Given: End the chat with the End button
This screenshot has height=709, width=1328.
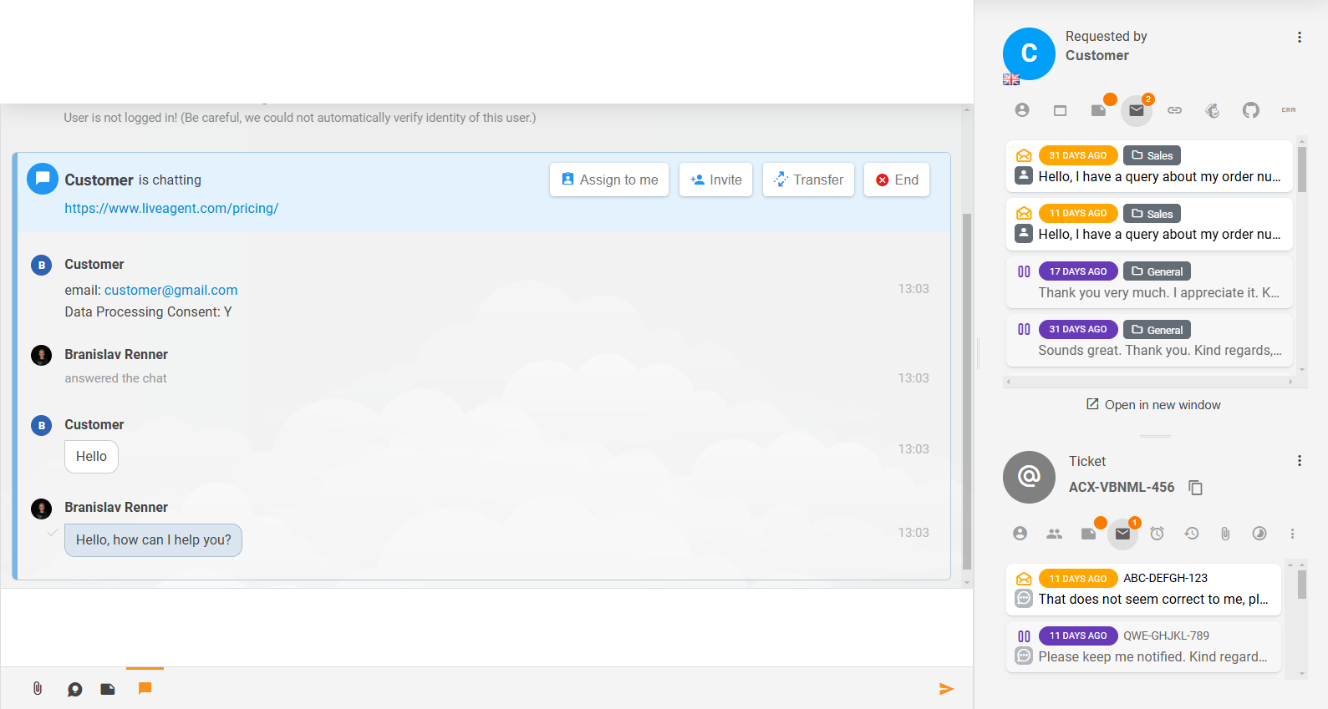Looking at the screenshot, I should coord(897,180).
